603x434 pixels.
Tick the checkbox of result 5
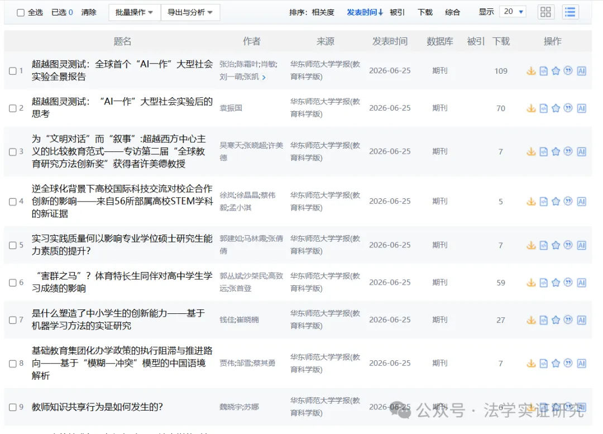[13, 245]
